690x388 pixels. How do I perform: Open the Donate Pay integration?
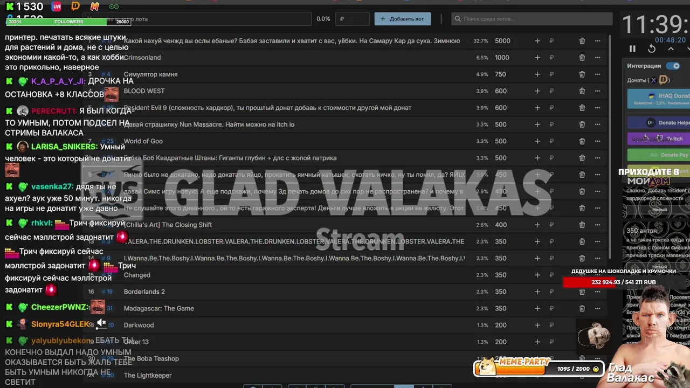point(658,155)
